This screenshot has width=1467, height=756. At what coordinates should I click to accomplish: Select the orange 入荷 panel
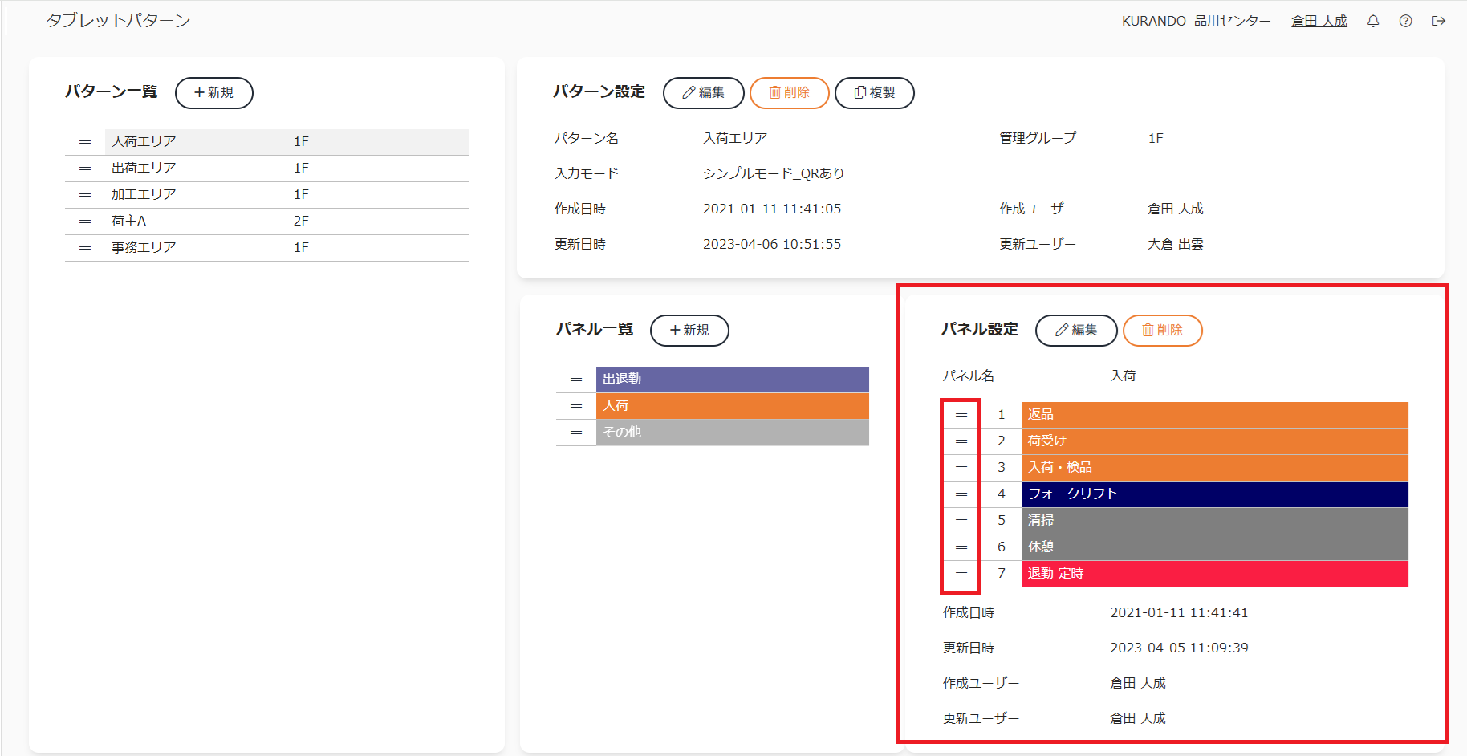click(733, 406)
